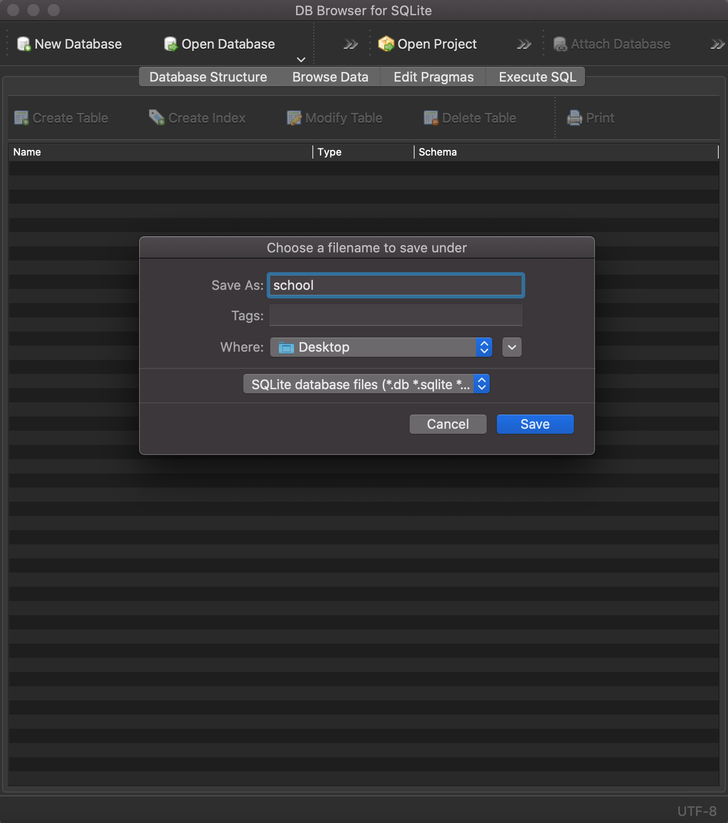Click the Create Index icon
The image size is (728, 823).
pyautogui.click(x=157, y=118)
